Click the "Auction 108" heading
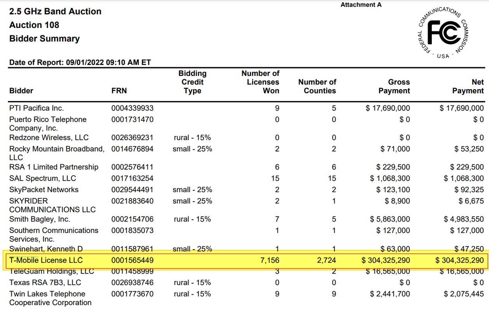This screenshot has width=489, height=310. [34, 25]
